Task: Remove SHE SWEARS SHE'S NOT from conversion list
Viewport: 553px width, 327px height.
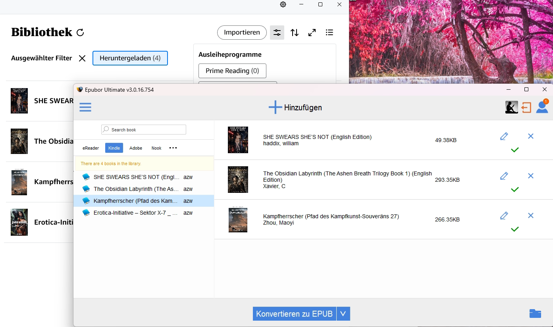Action: [531, 136]
